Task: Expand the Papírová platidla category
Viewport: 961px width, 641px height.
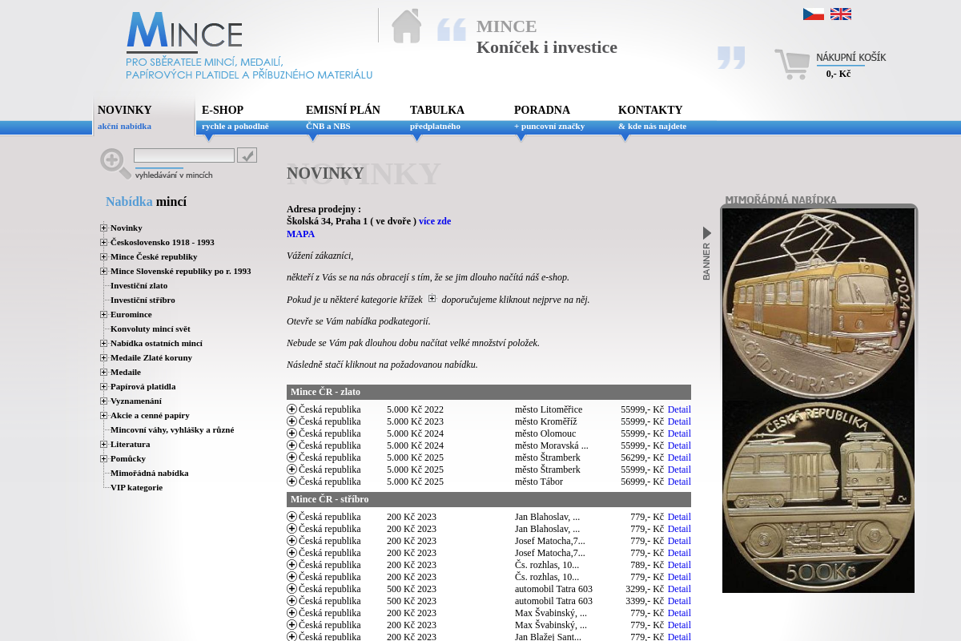Action: tap(103, 386)
